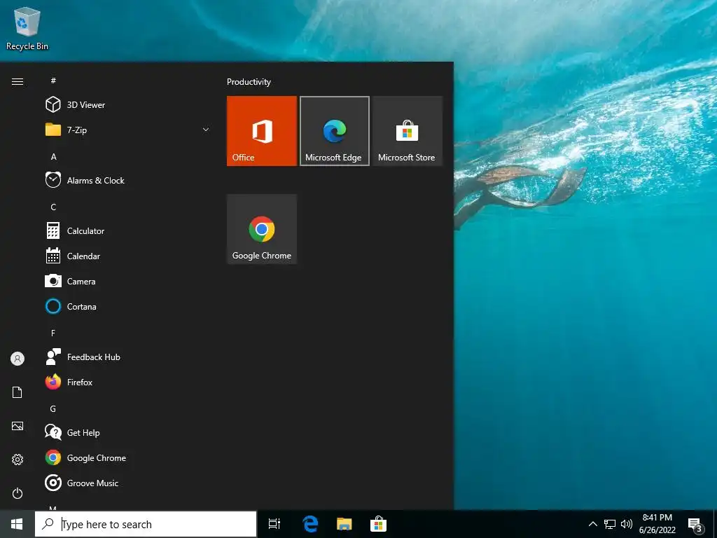Viewport: 717px width, 538px height.
Task: Click the Windows Start button
Action: point(17,524)
